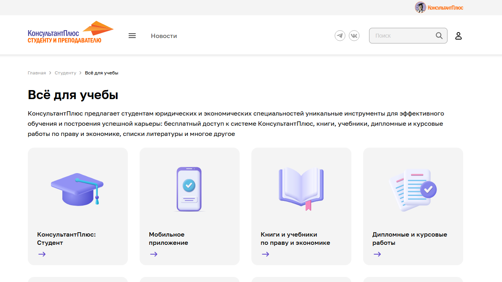Screen dimensions: 502x282
Task: Click the Всё для учебы breadcrumb
Action: point(102,73)
